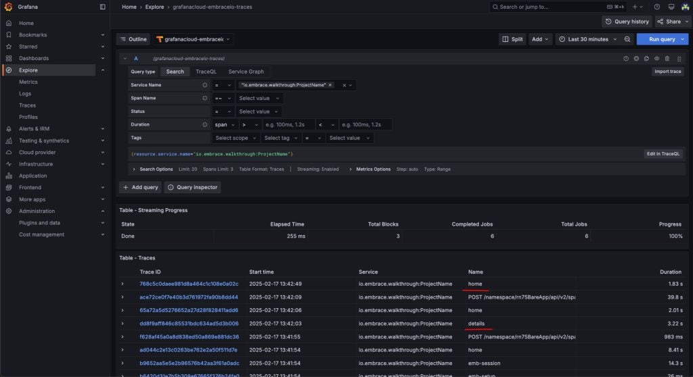Open the help question mark icon

(656, 7)
